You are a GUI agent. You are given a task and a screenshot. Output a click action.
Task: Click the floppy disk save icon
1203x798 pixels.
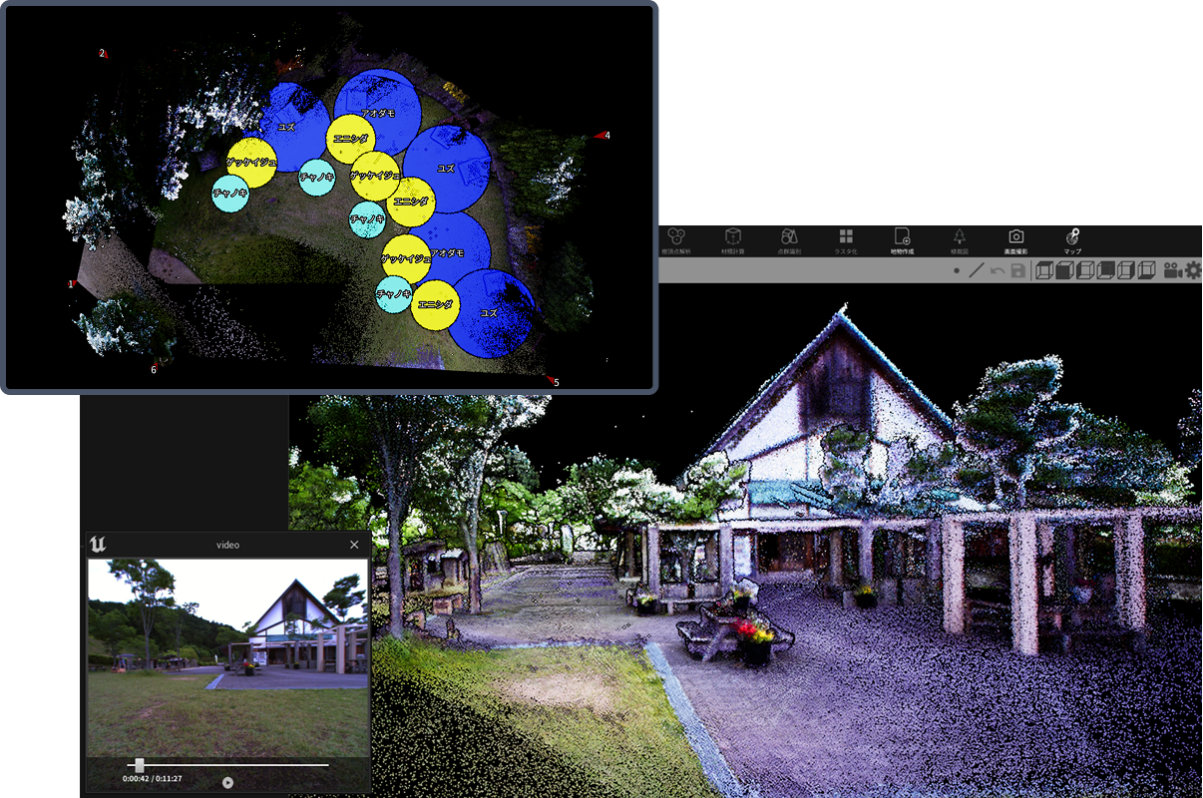click(1017, 270)
